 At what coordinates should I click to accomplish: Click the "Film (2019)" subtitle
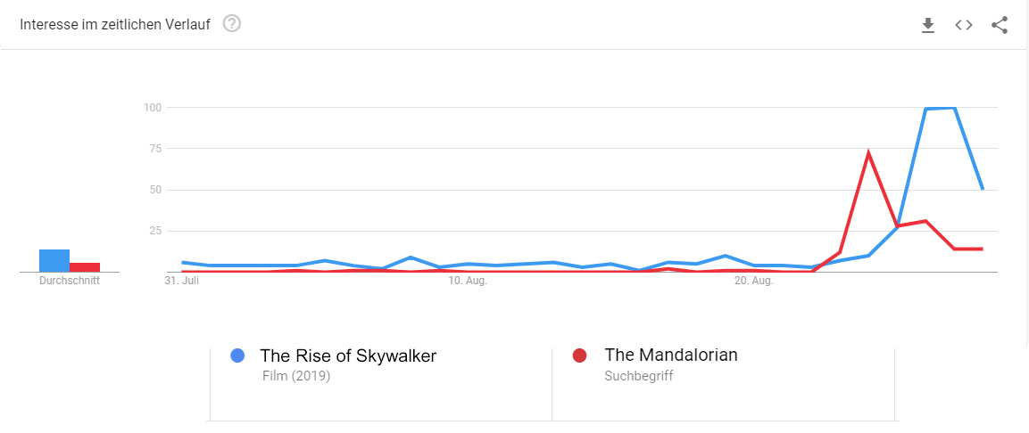pos(296,376)
